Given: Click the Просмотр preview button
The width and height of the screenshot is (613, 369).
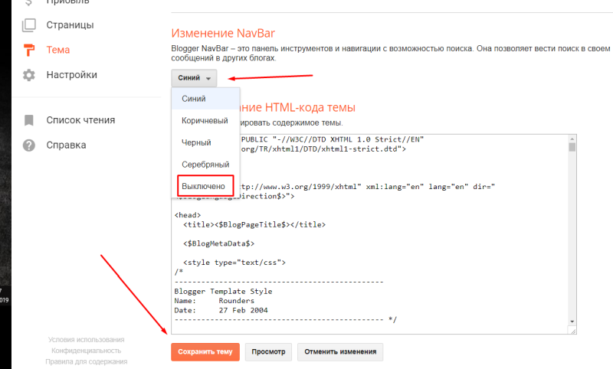Looking at the screenshot, I should coord(268,352).
